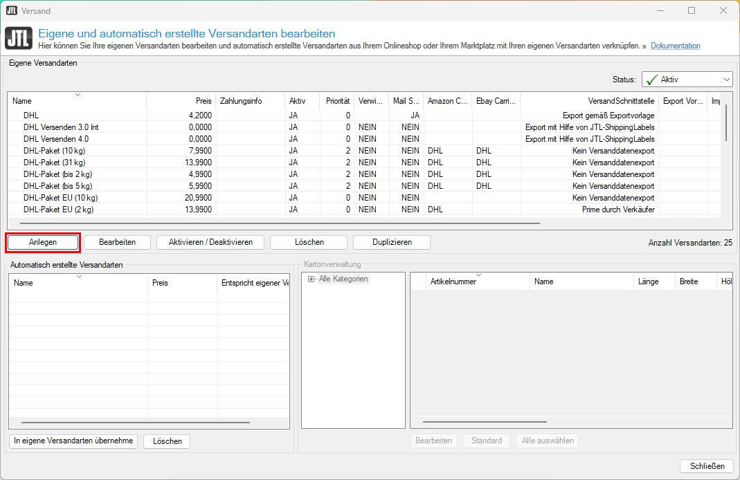Image resolution: width=740 pixels, height=480 pixels.
Task: Click the JTL logo icon in header
Action: [19, 38]
